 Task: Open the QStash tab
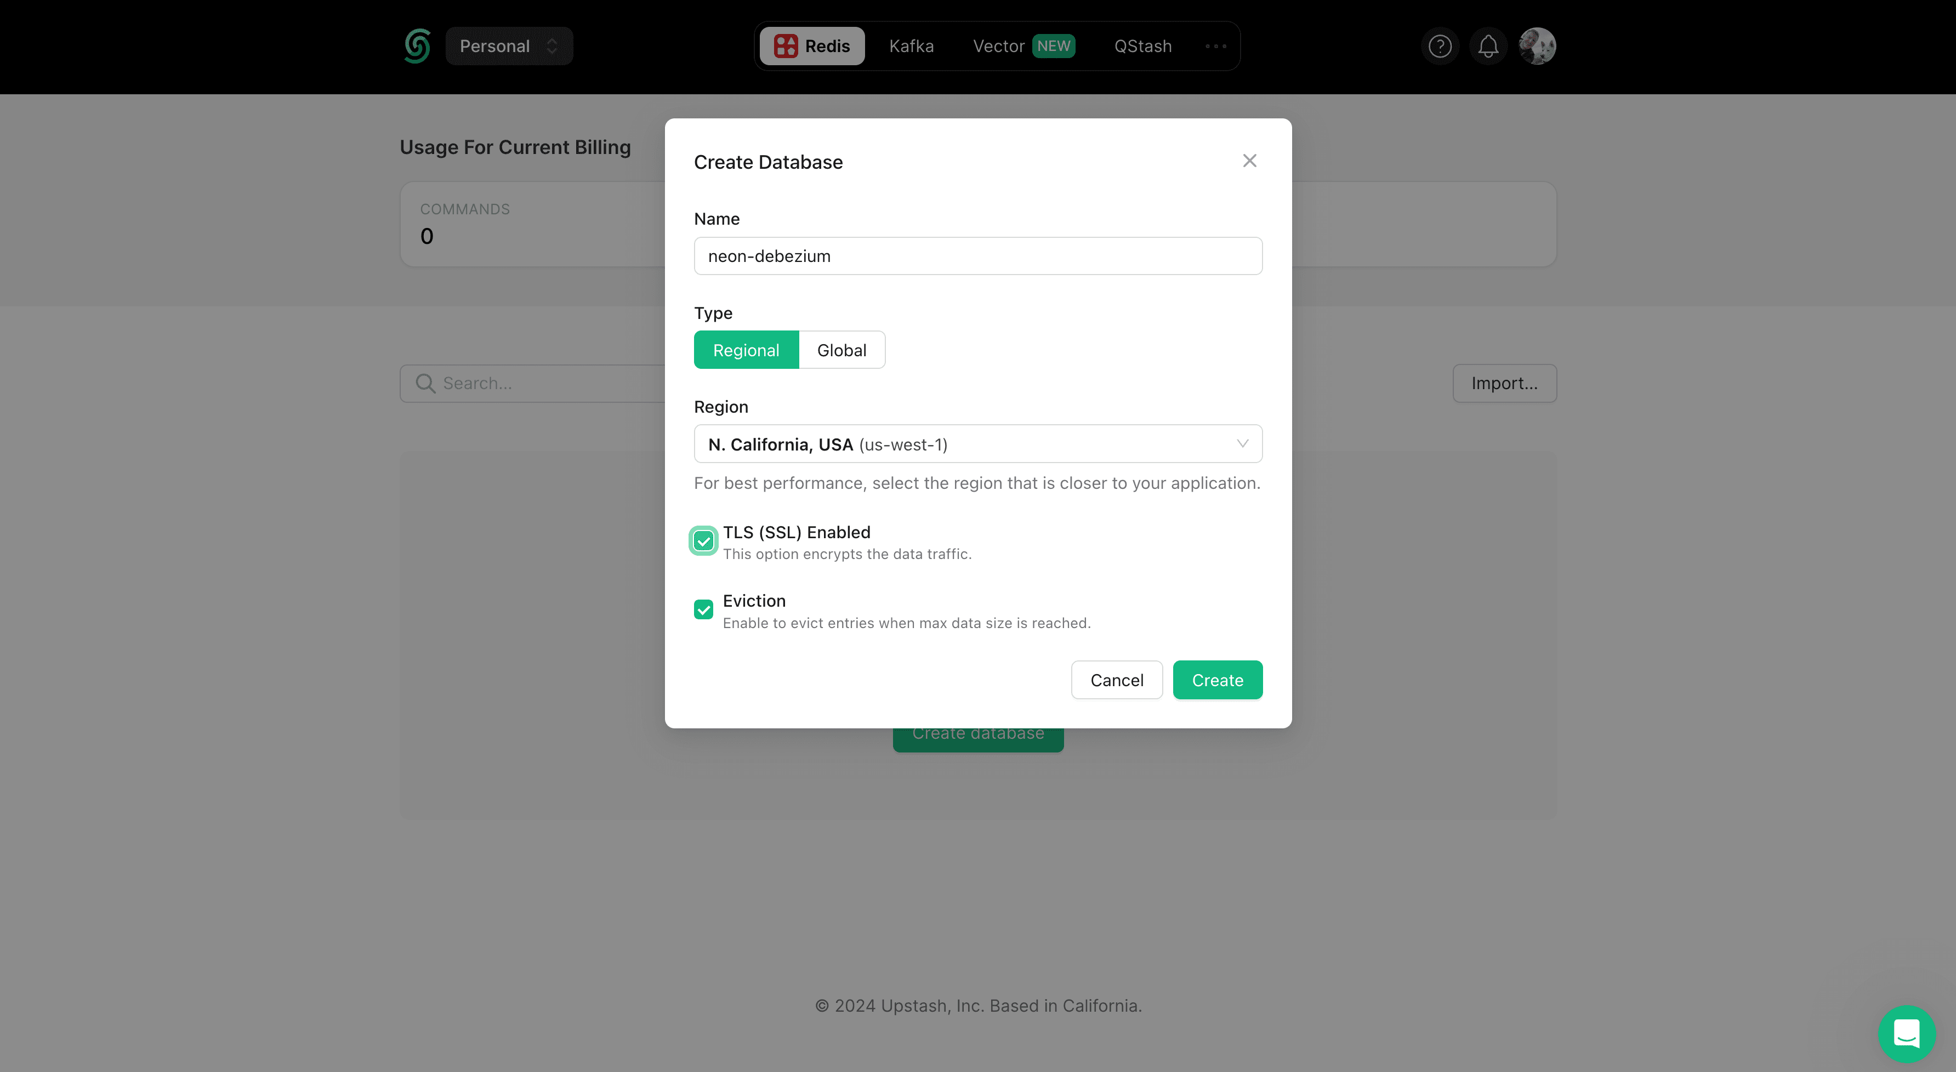[x=1142, y=45]
